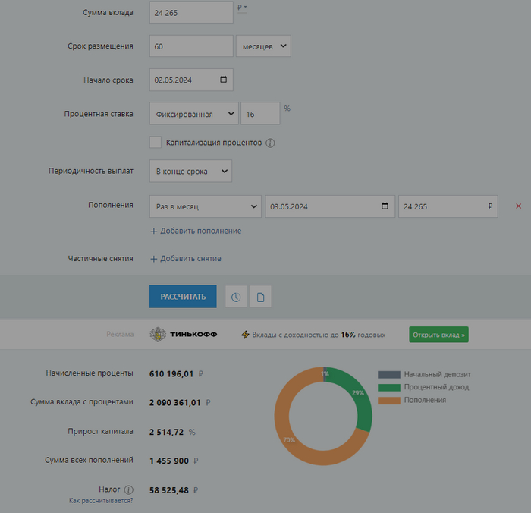Click capital growth value 2 514,72
The height and width of the screenshot is (513, 531).
(166, 432)
